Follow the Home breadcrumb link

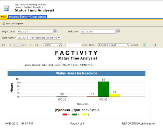point(18,7)
